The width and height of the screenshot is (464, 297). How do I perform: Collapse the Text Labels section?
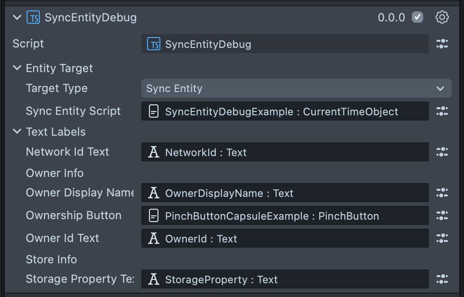pos(17,132)
